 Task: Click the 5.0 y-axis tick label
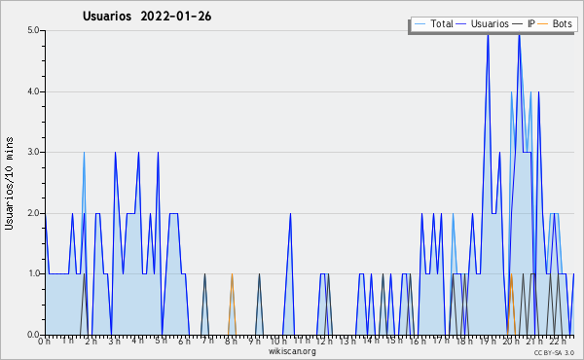(x=33, y=30)
